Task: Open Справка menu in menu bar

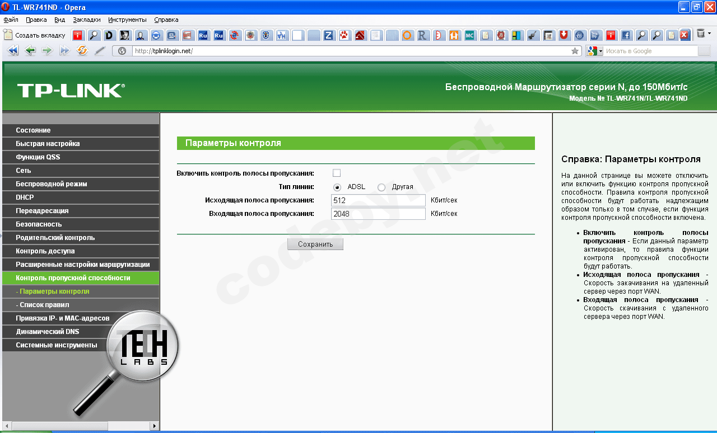Action: (x=166, y=20)
